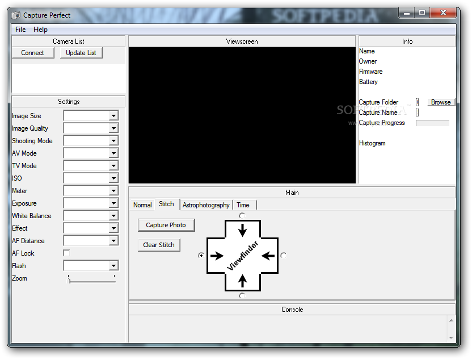Click the Battery label in Info
The height and width of the screenshot is (359, 472).
coord(368,82)
